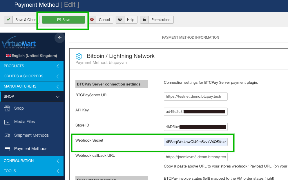Click the Shop icon in the sidebar
The width and height of the screenshot is (288, 180).
point(8,108)
